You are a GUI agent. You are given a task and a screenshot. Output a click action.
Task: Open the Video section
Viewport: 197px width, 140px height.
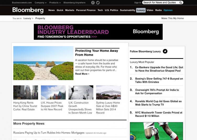[150, 10]
